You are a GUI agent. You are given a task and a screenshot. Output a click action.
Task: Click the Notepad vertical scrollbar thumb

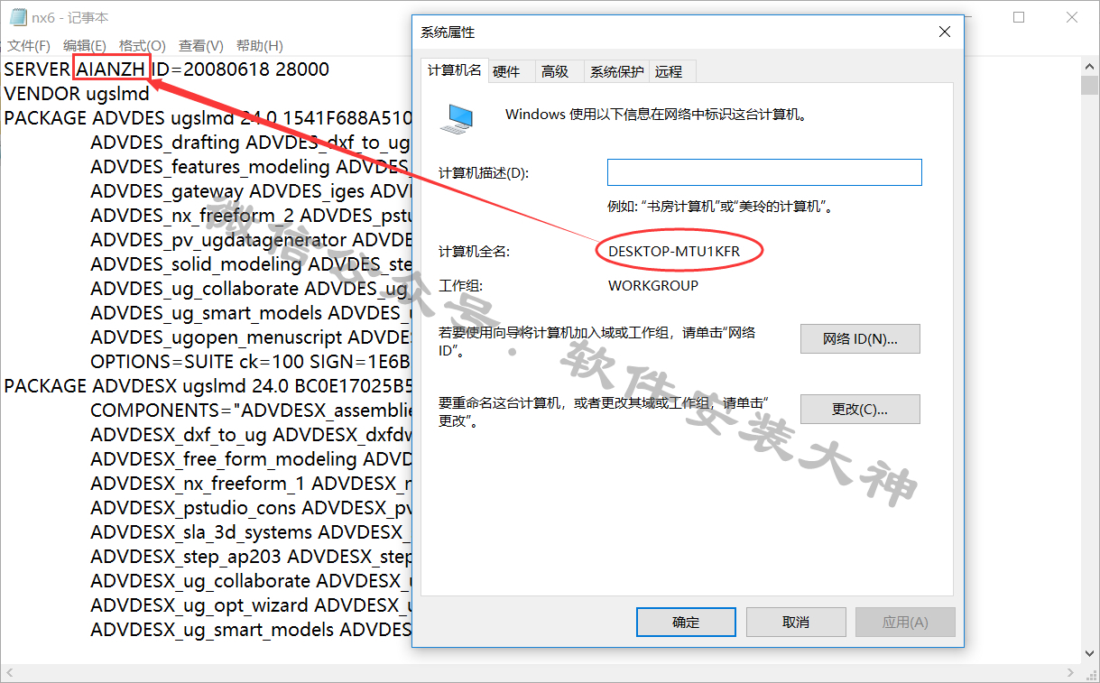1089,86
